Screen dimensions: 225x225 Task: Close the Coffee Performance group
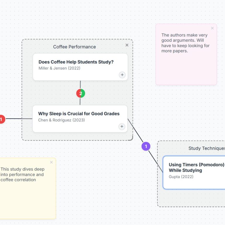(x=127, y=45)
